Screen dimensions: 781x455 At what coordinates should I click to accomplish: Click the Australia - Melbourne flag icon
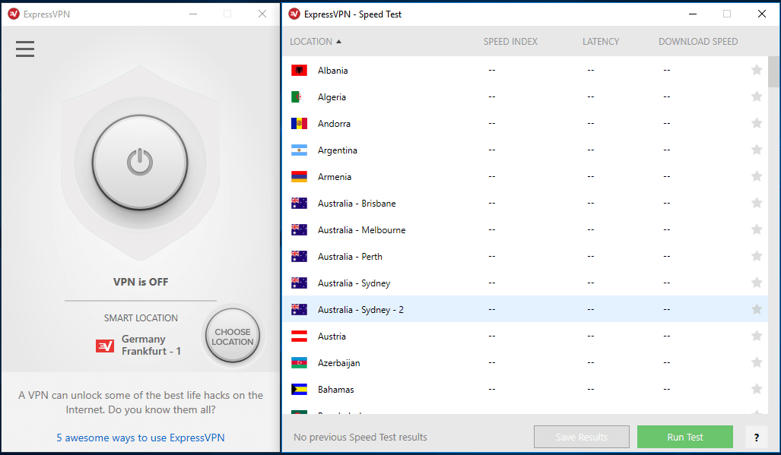click(299, 229)
